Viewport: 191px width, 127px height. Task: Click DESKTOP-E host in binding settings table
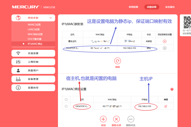point(82,106)
